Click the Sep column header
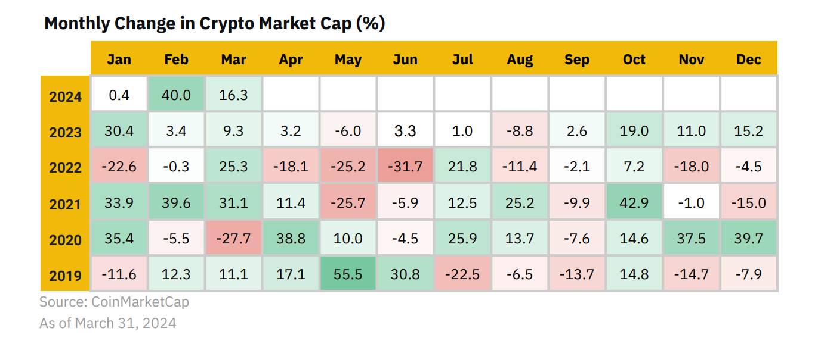The image size is (821, 344). click(577, 59)
